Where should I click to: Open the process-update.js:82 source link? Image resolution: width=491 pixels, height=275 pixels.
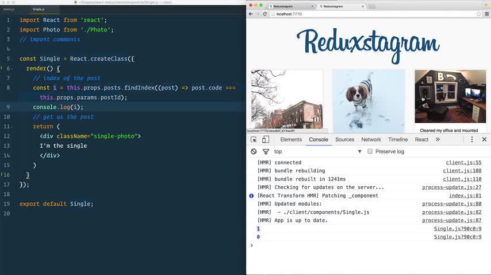click(451, 212)
